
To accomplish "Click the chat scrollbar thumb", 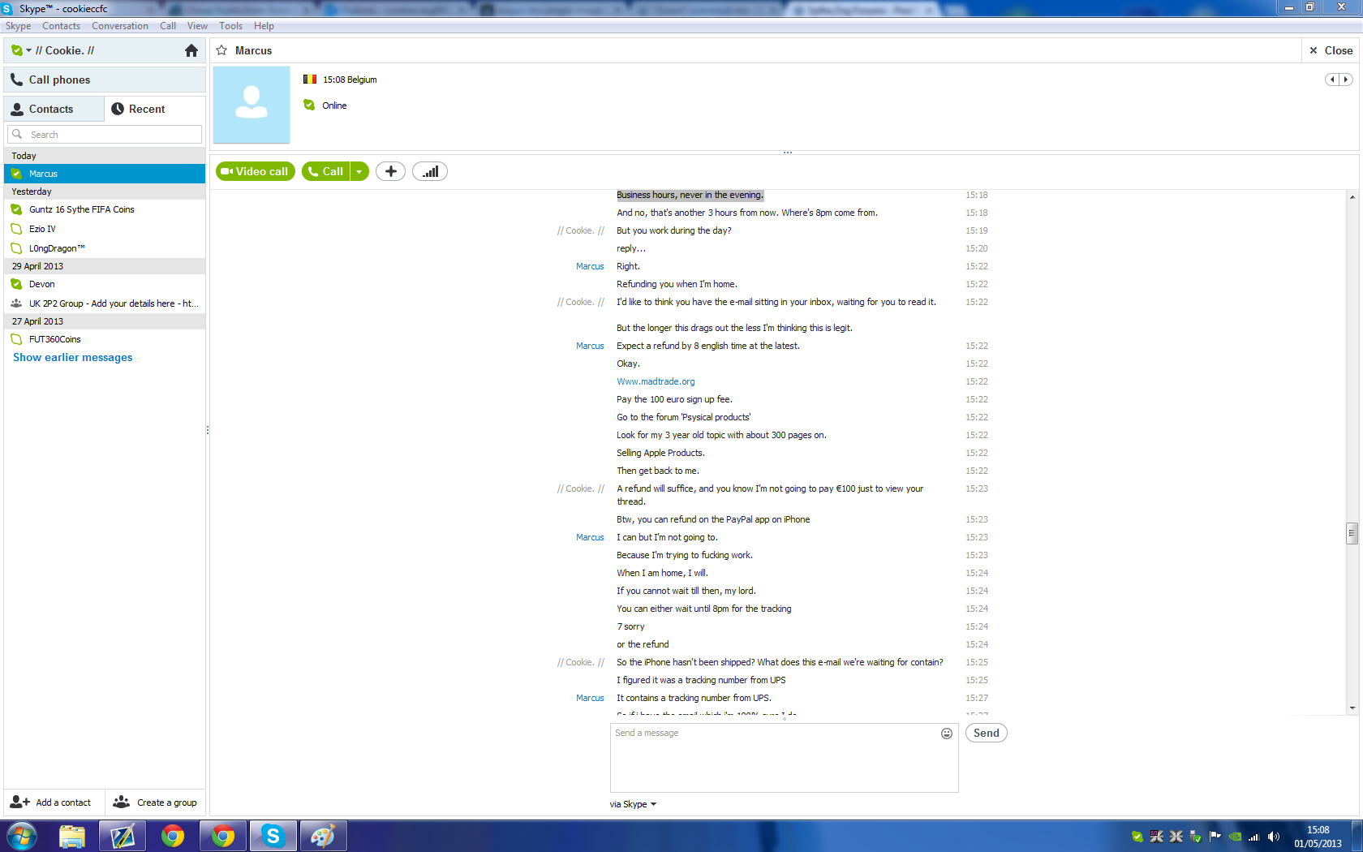I will (1352, 533).
